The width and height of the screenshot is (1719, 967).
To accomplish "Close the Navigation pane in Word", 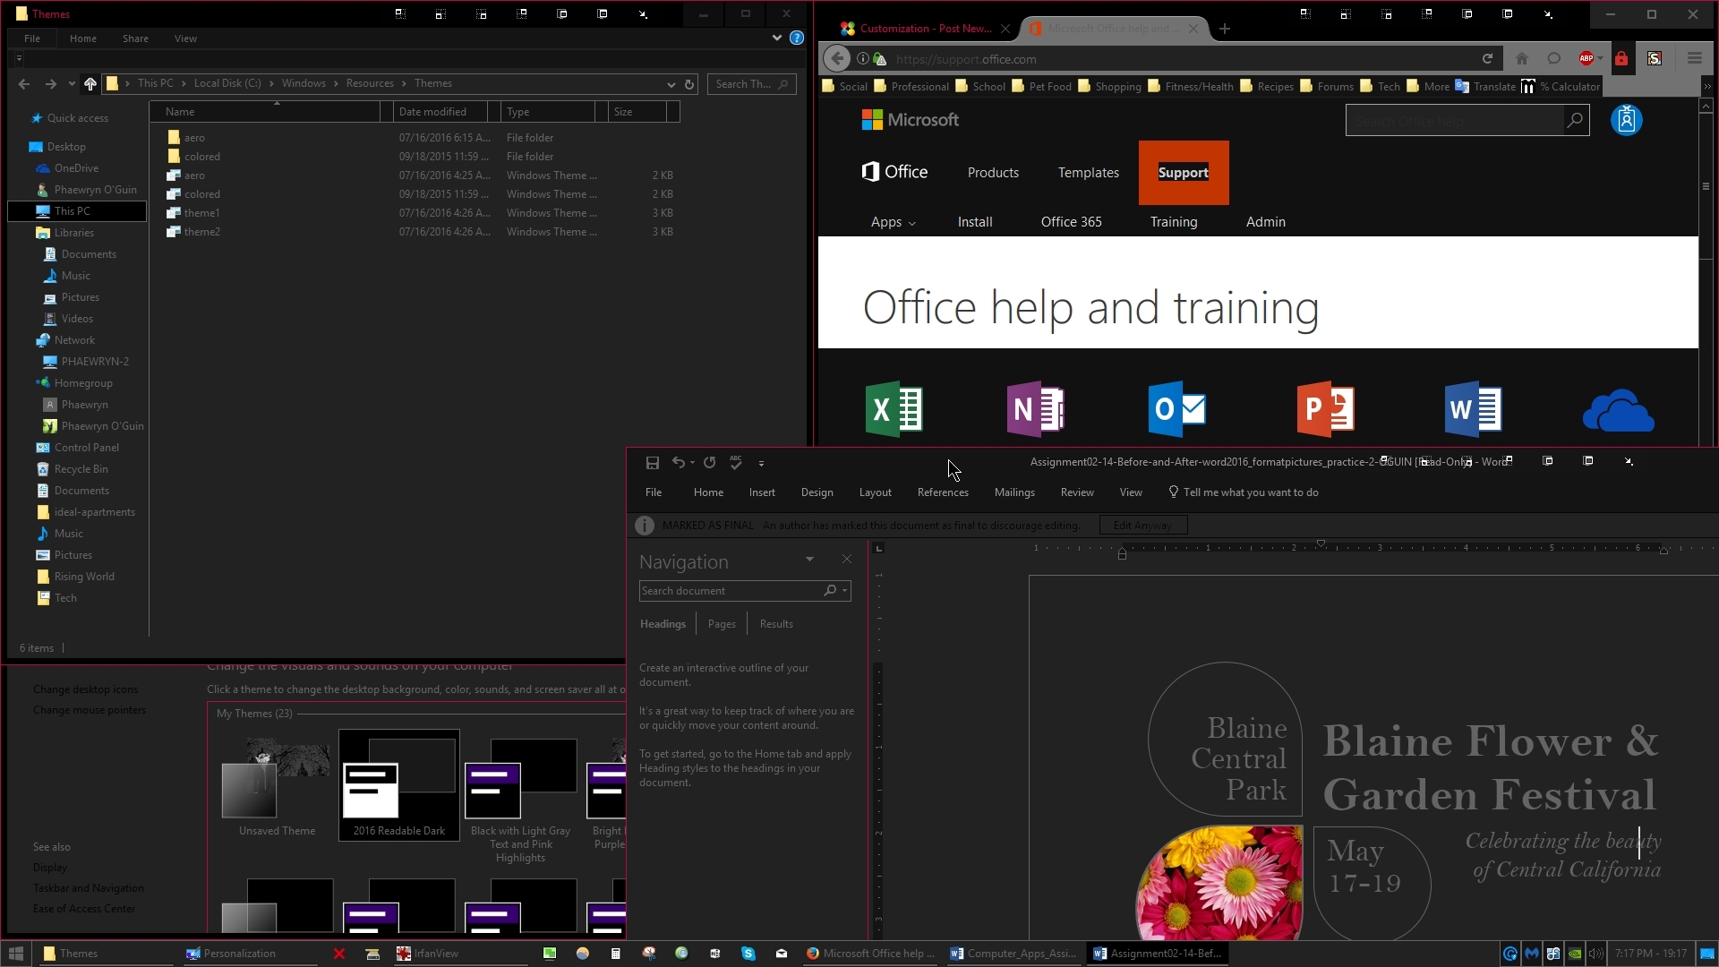I will click(x=847, y=560).
